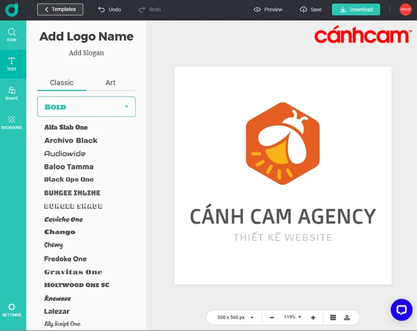Choose the Fredoka One font
Viewport: 417px width, 331px height.
[x=65, y=259]
